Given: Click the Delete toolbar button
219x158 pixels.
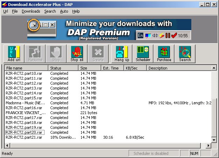Looking at the screenshot, I should [98, 54].
